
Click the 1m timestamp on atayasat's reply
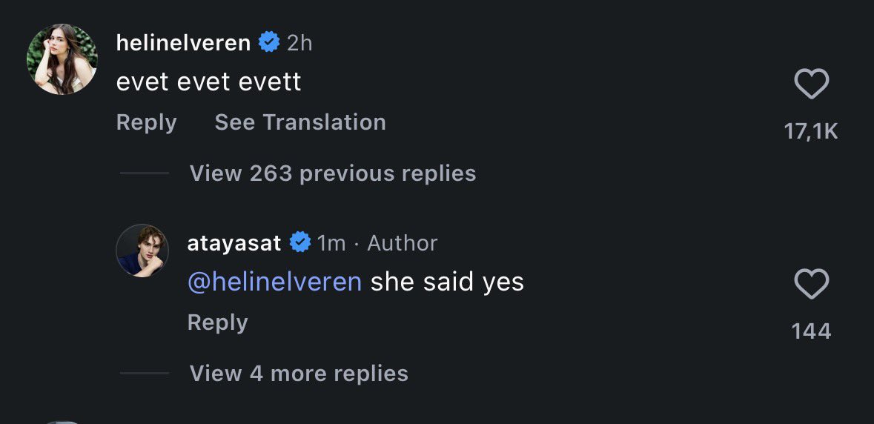331,243
